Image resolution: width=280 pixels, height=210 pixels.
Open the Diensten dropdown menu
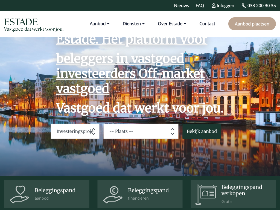click(134, 24)
